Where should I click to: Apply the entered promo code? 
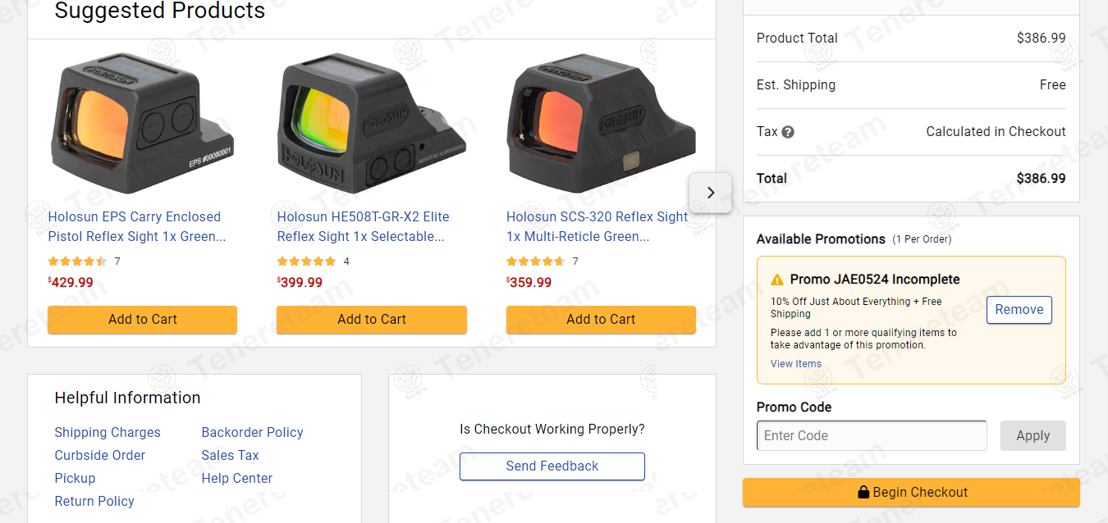click(x=1033, y=436)
